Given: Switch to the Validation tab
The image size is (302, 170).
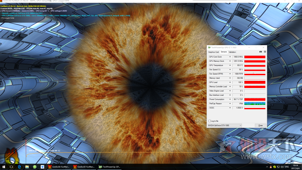Looking at the screenshot, I should pos(232,52).
